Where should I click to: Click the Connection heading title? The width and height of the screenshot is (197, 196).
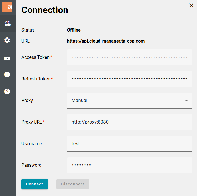pos(45,10)
